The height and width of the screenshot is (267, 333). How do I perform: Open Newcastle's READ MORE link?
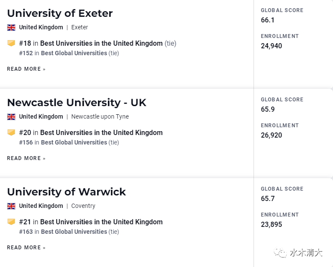point(26,158)
